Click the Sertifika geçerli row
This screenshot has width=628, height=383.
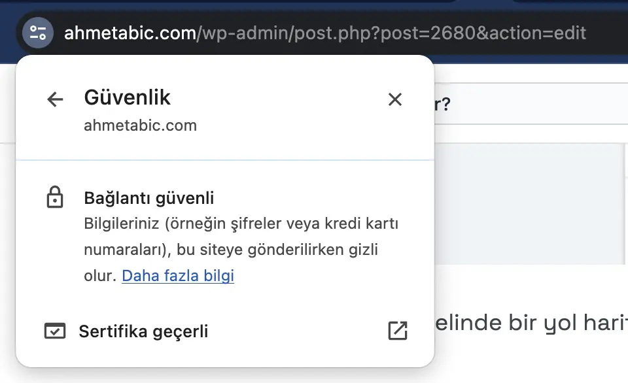[225, 331]
